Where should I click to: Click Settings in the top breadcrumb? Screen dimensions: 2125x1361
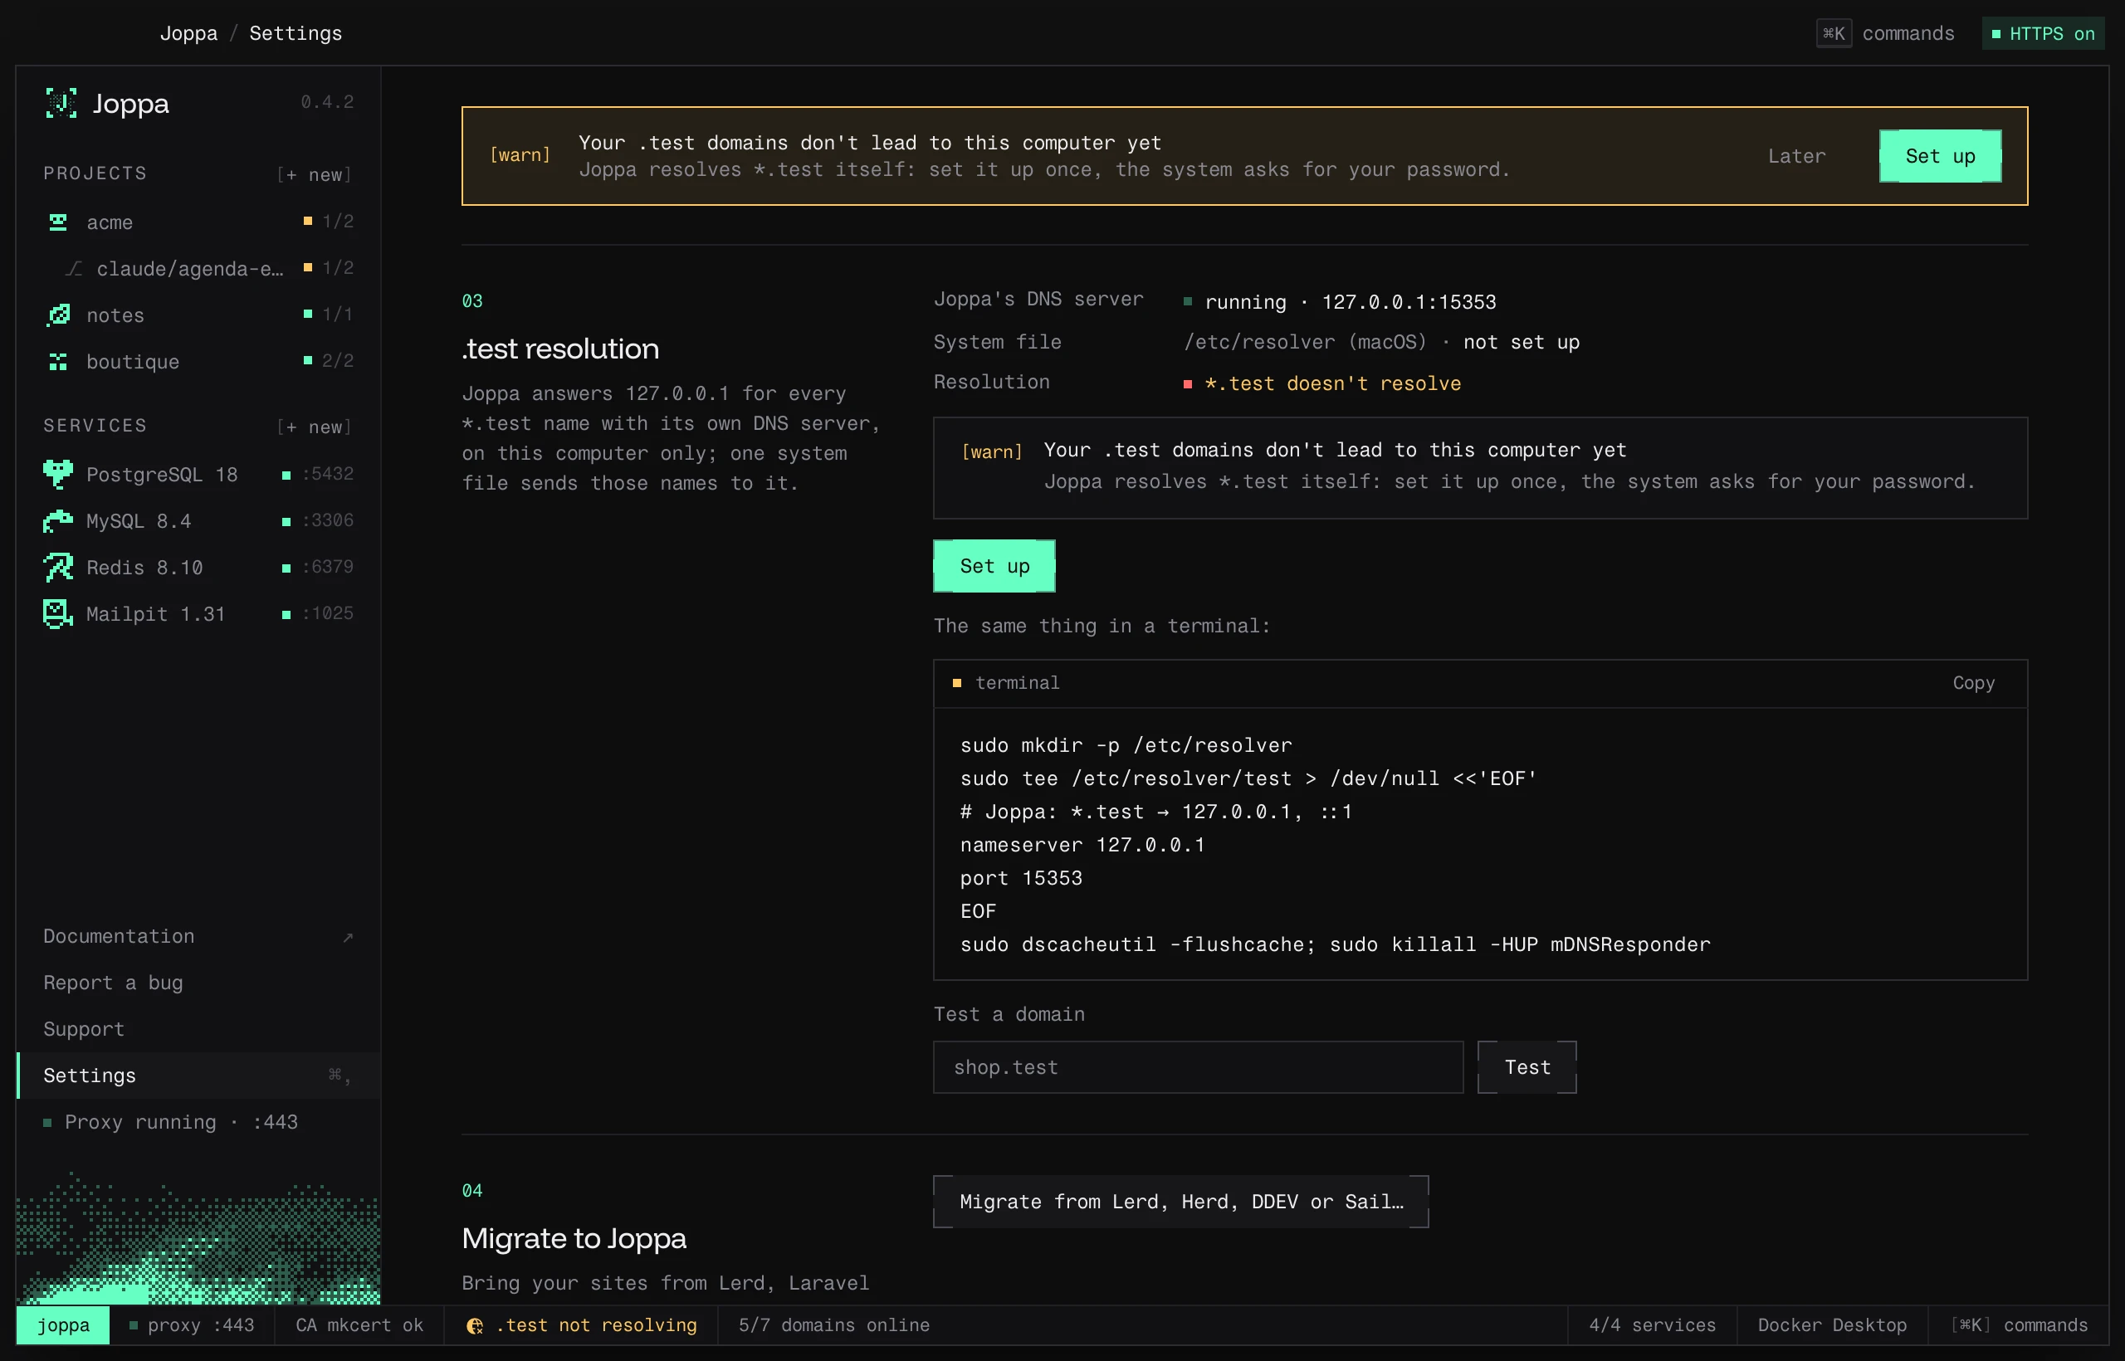click(x=296, y=33)
